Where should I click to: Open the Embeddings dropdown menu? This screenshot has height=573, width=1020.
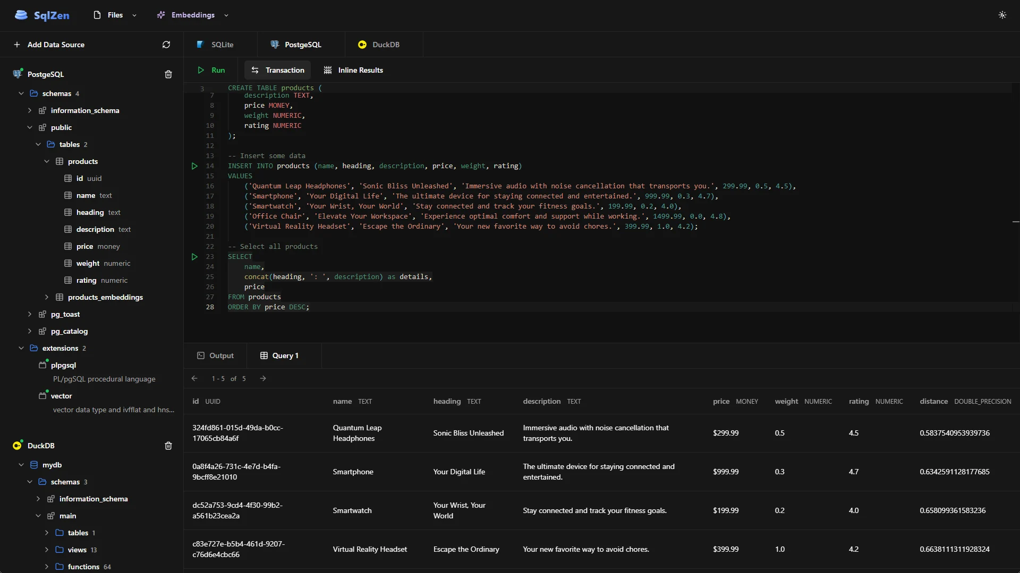(x=193, y=15)
